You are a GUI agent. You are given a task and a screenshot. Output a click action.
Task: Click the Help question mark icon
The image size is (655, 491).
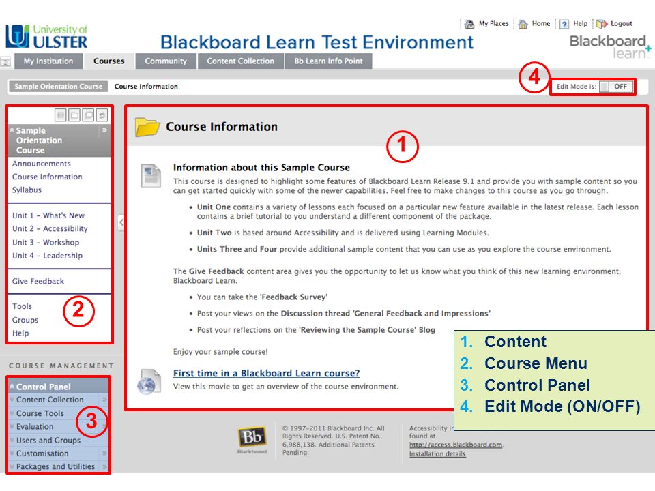pos(564,24)
